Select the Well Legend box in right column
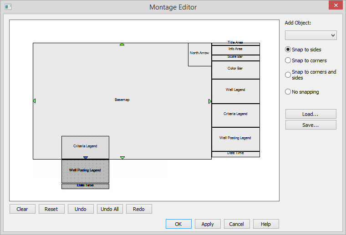This screenshot has width=346, height=235. [235, 90]
